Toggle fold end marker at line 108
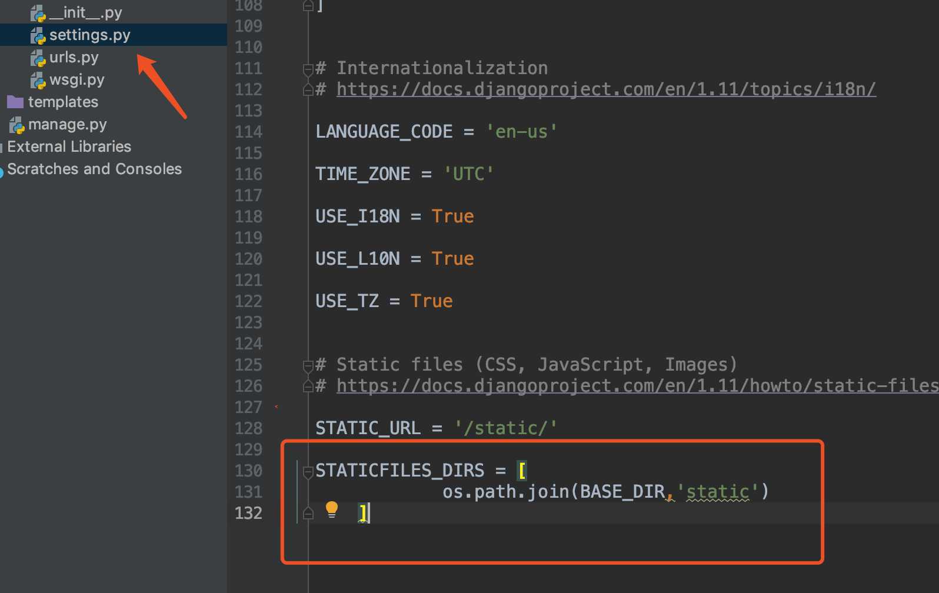Viewport: 939px width, 593px height. tap(308, 6)
